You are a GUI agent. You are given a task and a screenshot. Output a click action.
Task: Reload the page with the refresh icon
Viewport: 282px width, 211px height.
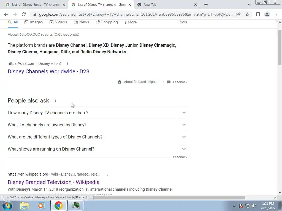[24, 14]
